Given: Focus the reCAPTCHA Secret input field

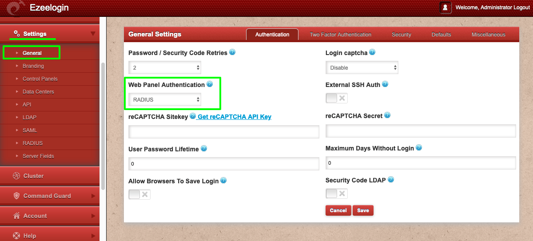Looking at the screenshot, I should pyautogui.click(x=421, y=131).
